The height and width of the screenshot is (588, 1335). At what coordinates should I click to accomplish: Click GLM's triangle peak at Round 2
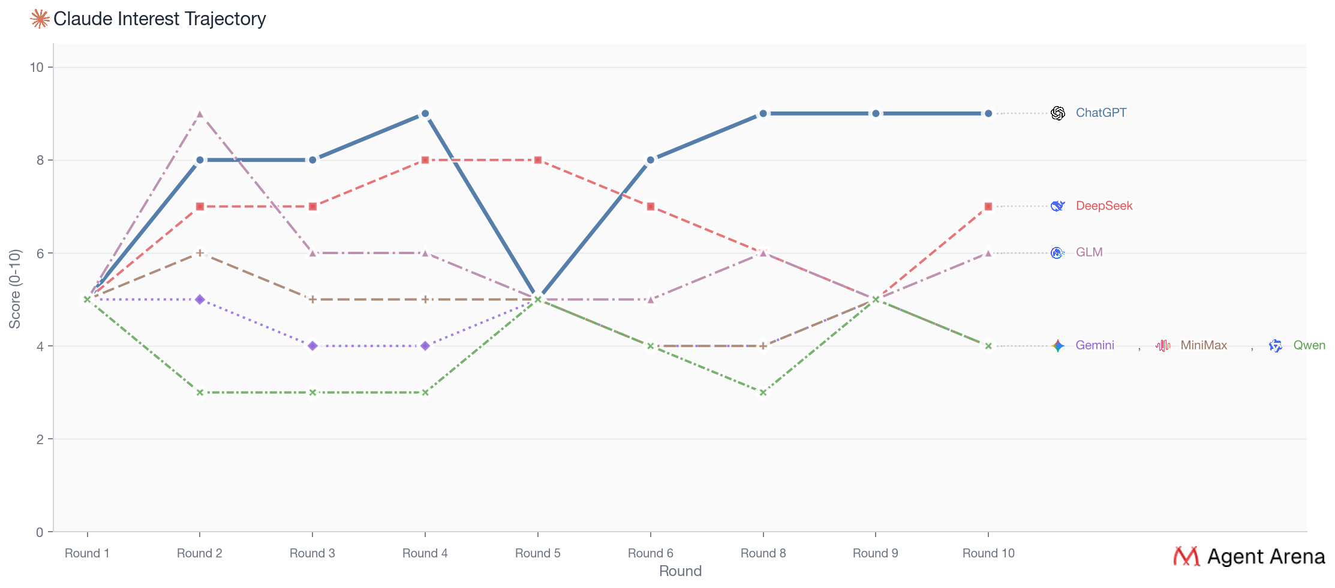click(x=200, y=113)
